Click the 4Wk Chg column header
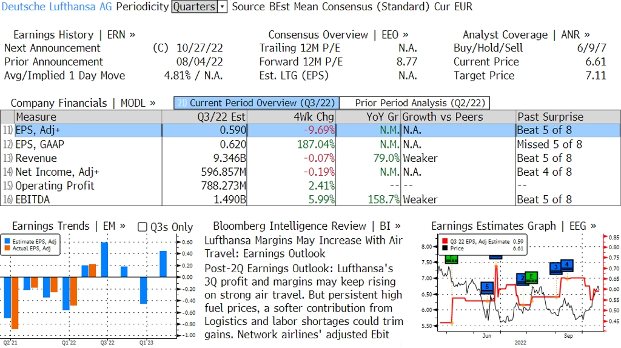Viewport: 621px width, 348px height. tap(291, 117)
